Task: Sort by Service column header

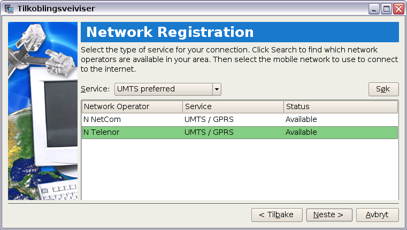Action: point(233,106)
